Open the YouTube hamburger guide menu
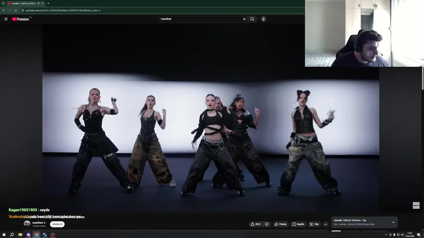 click(6, 19)
